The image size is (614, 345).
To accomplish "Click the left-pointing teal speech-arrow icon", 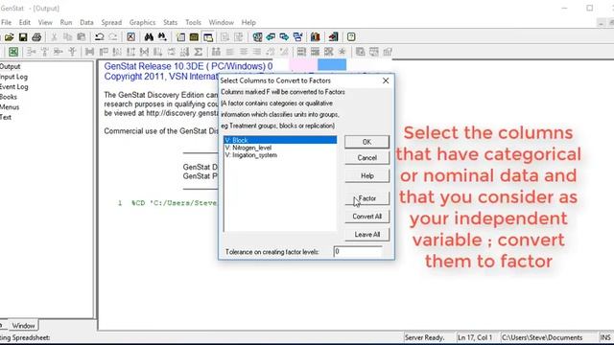I will coord(271,37).
